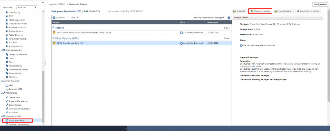Viewport: 330px width, 131px height.
Task: Collapse the navigation pane with double-arrow icon
Action: (x=43, y=3)
